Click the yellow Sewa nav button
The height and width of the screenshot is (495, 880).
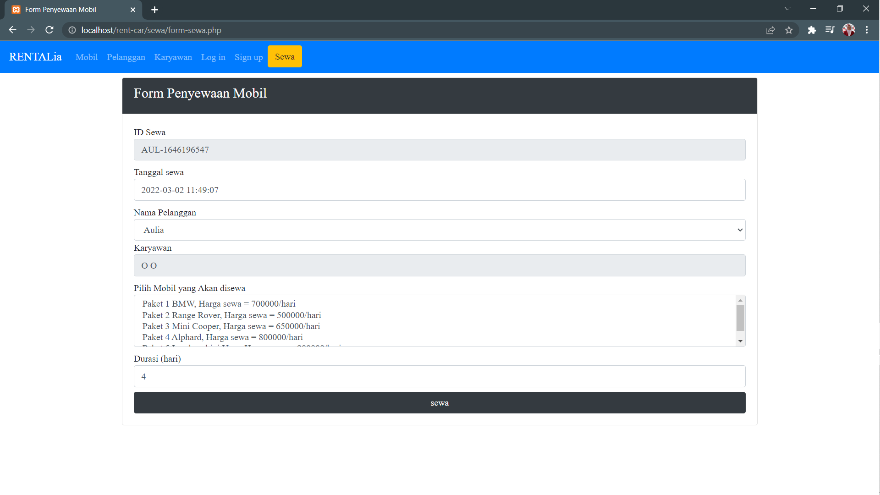point(285,56)
